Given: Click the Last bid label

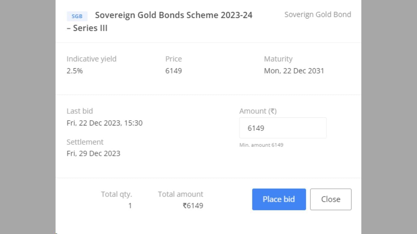Looking at the screenshot, I should 80,111.
